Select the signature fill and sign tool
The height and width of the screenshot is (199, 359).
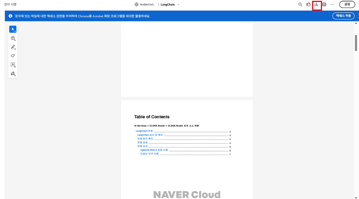point(13,74)
